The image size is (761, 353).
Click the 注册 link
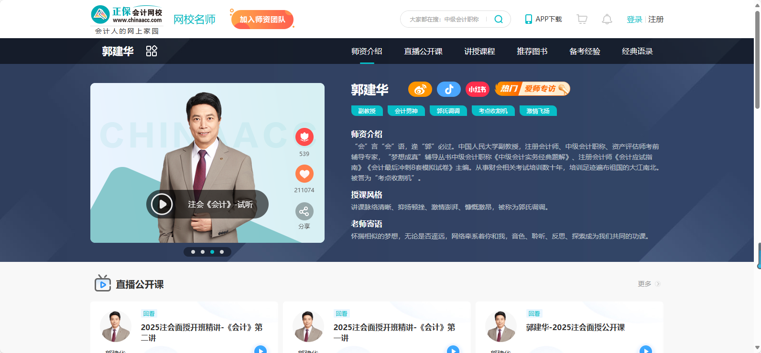656,19
